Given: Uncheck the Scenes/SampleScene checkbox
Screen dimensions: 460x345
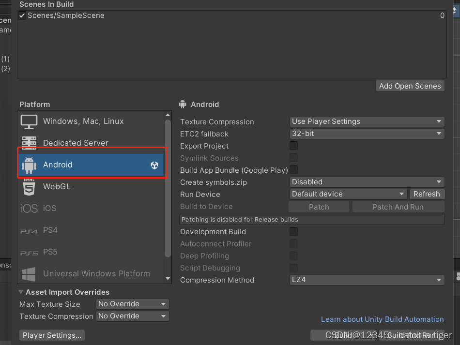Looking at the screenshot, I should click(22, 15).
